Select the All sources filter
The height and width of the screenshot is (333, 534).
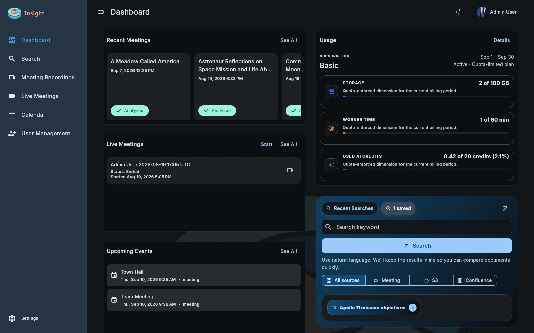[x=344, y=280]
